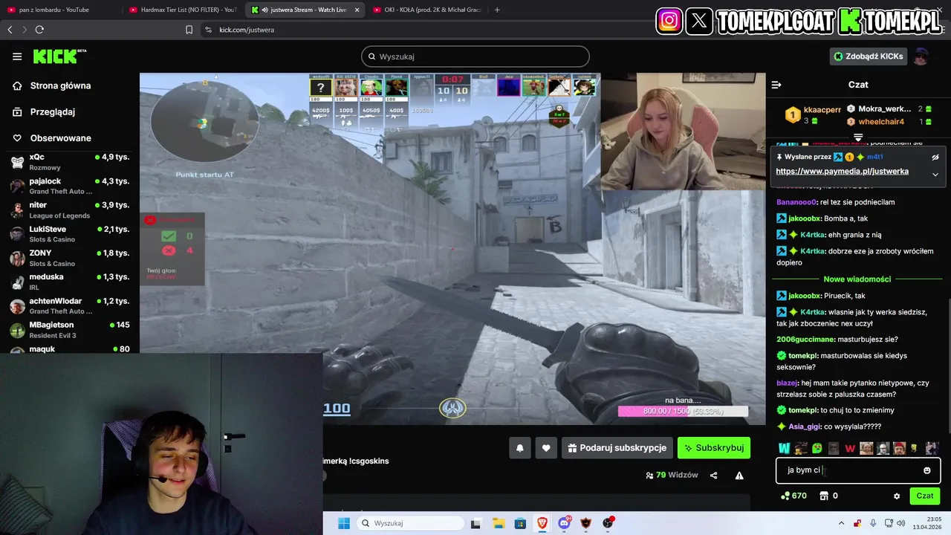
Task: Open chat settings gear
Action: (x=897, y=496)
